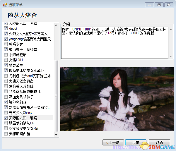Click the follower list scrollbar thumb

(x=56, y=96)
